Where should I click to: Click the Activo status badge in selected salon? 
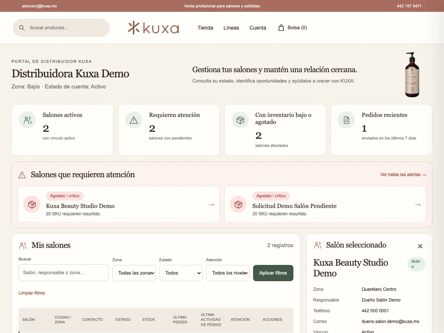[416, 264]
